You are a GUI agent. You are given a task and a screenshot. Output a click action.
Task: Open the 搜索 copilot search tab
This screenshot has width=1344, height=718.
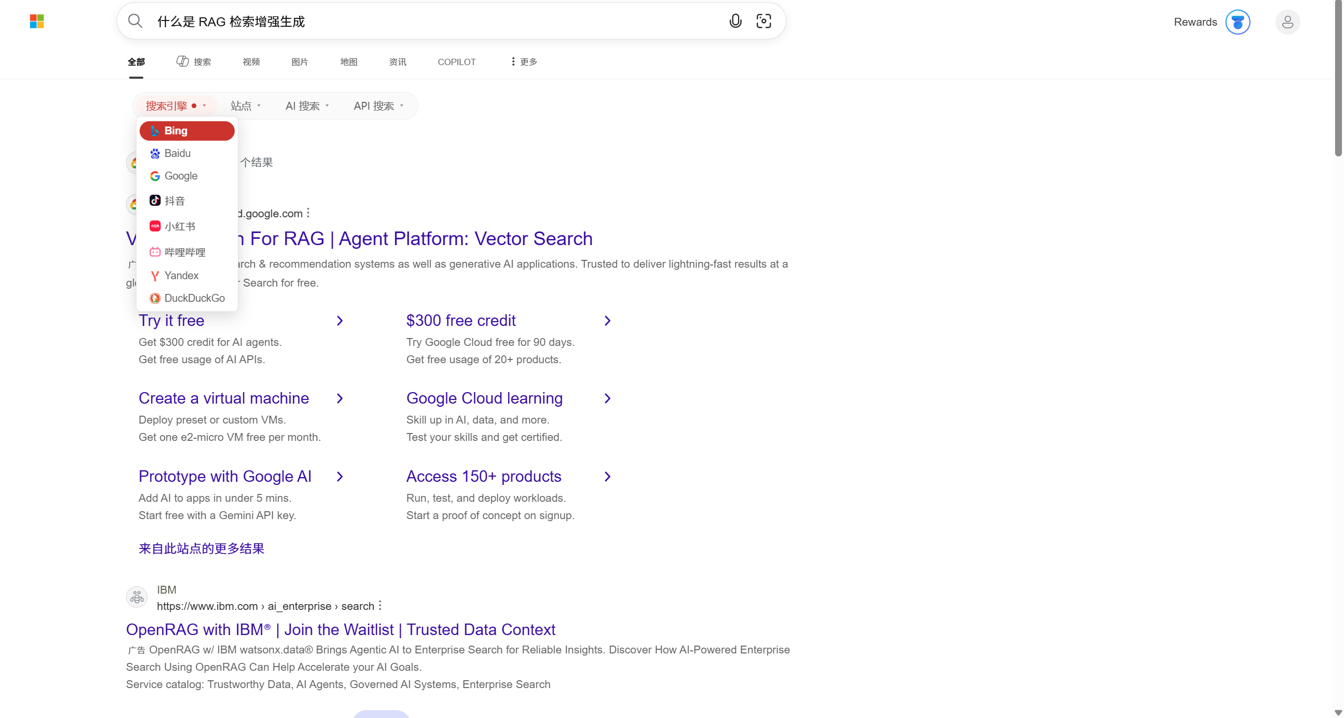[x=193, y=62]
